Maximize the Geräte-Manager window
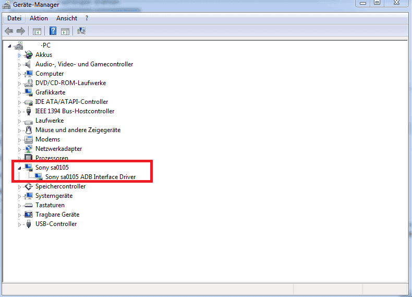 coord(377,3)
